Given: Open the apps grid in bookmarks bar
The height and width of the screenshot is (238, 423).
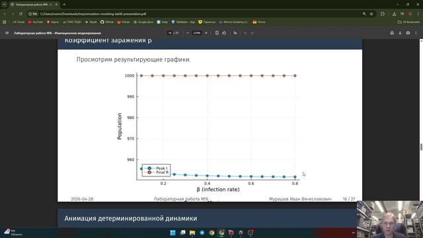Looking at the screenshot, I should tap(5, 22).
